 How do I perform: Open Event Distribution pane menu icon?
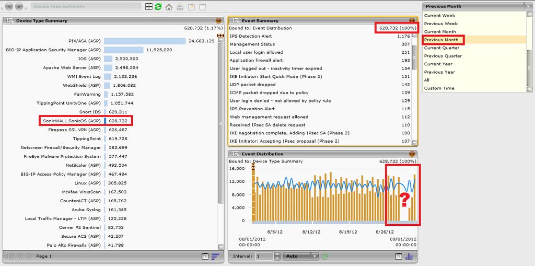click(x=235, y=154)
